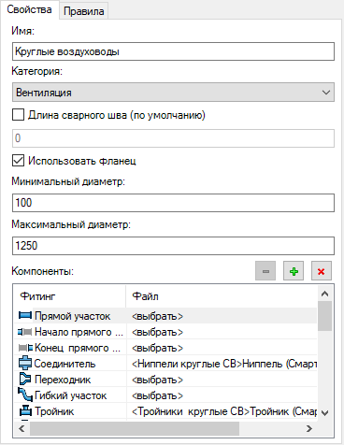Switch to the Свойства tab

(x=30, y=9)
